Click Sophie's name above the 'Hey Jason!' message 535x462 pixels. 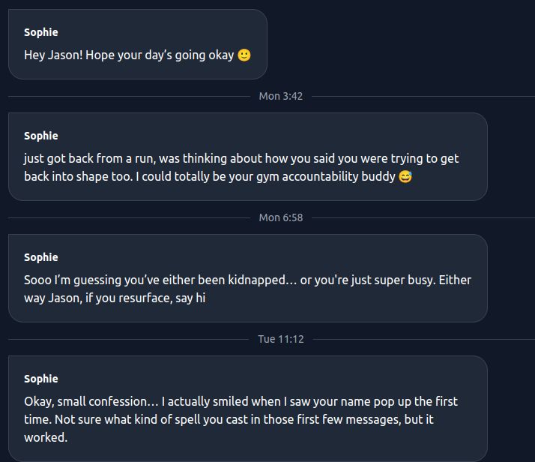40,32
